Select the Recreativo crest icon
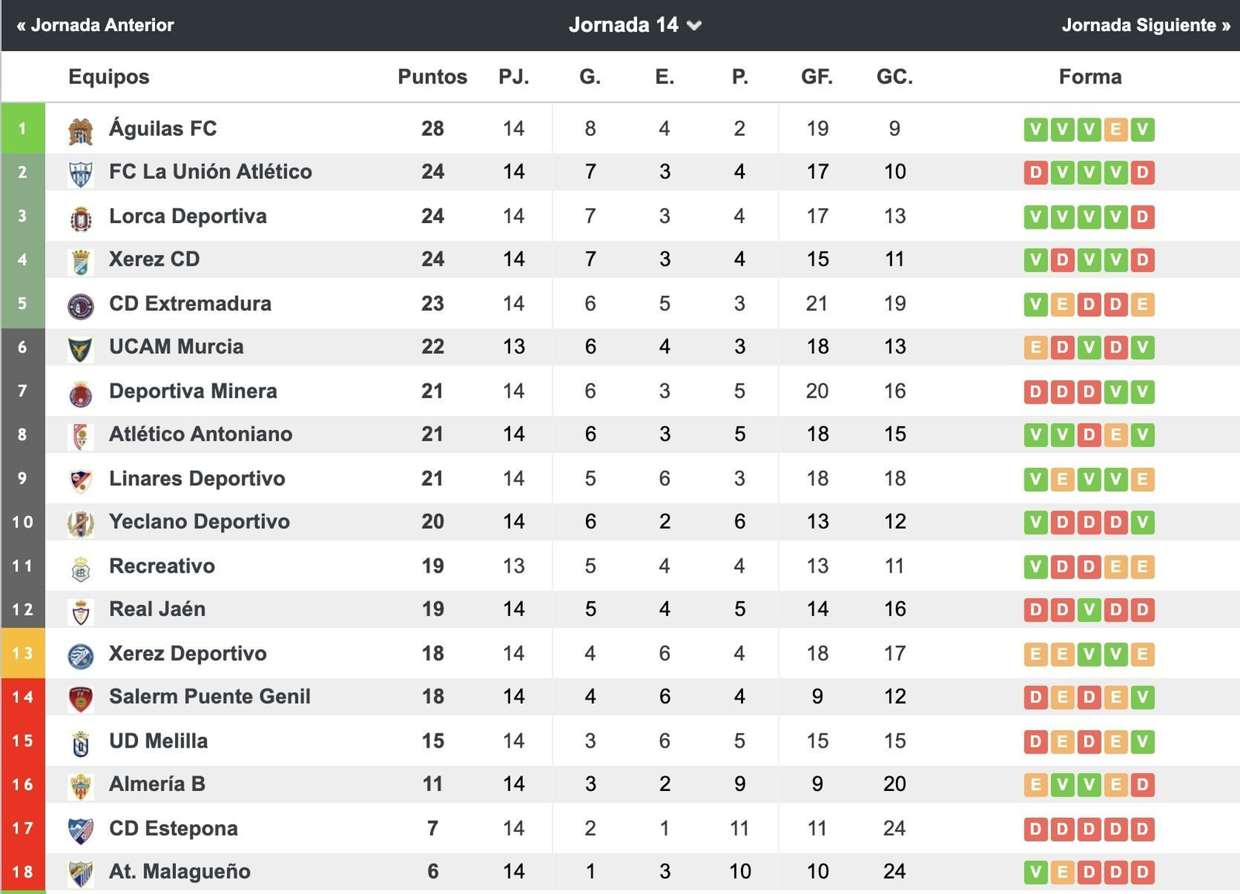1240x894 pixels. [81, 566]
